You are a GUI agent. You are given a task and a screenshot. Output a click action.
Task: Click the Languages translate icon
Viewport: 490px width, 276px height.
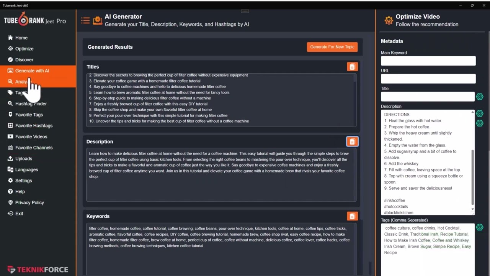[x=10, y=169]
